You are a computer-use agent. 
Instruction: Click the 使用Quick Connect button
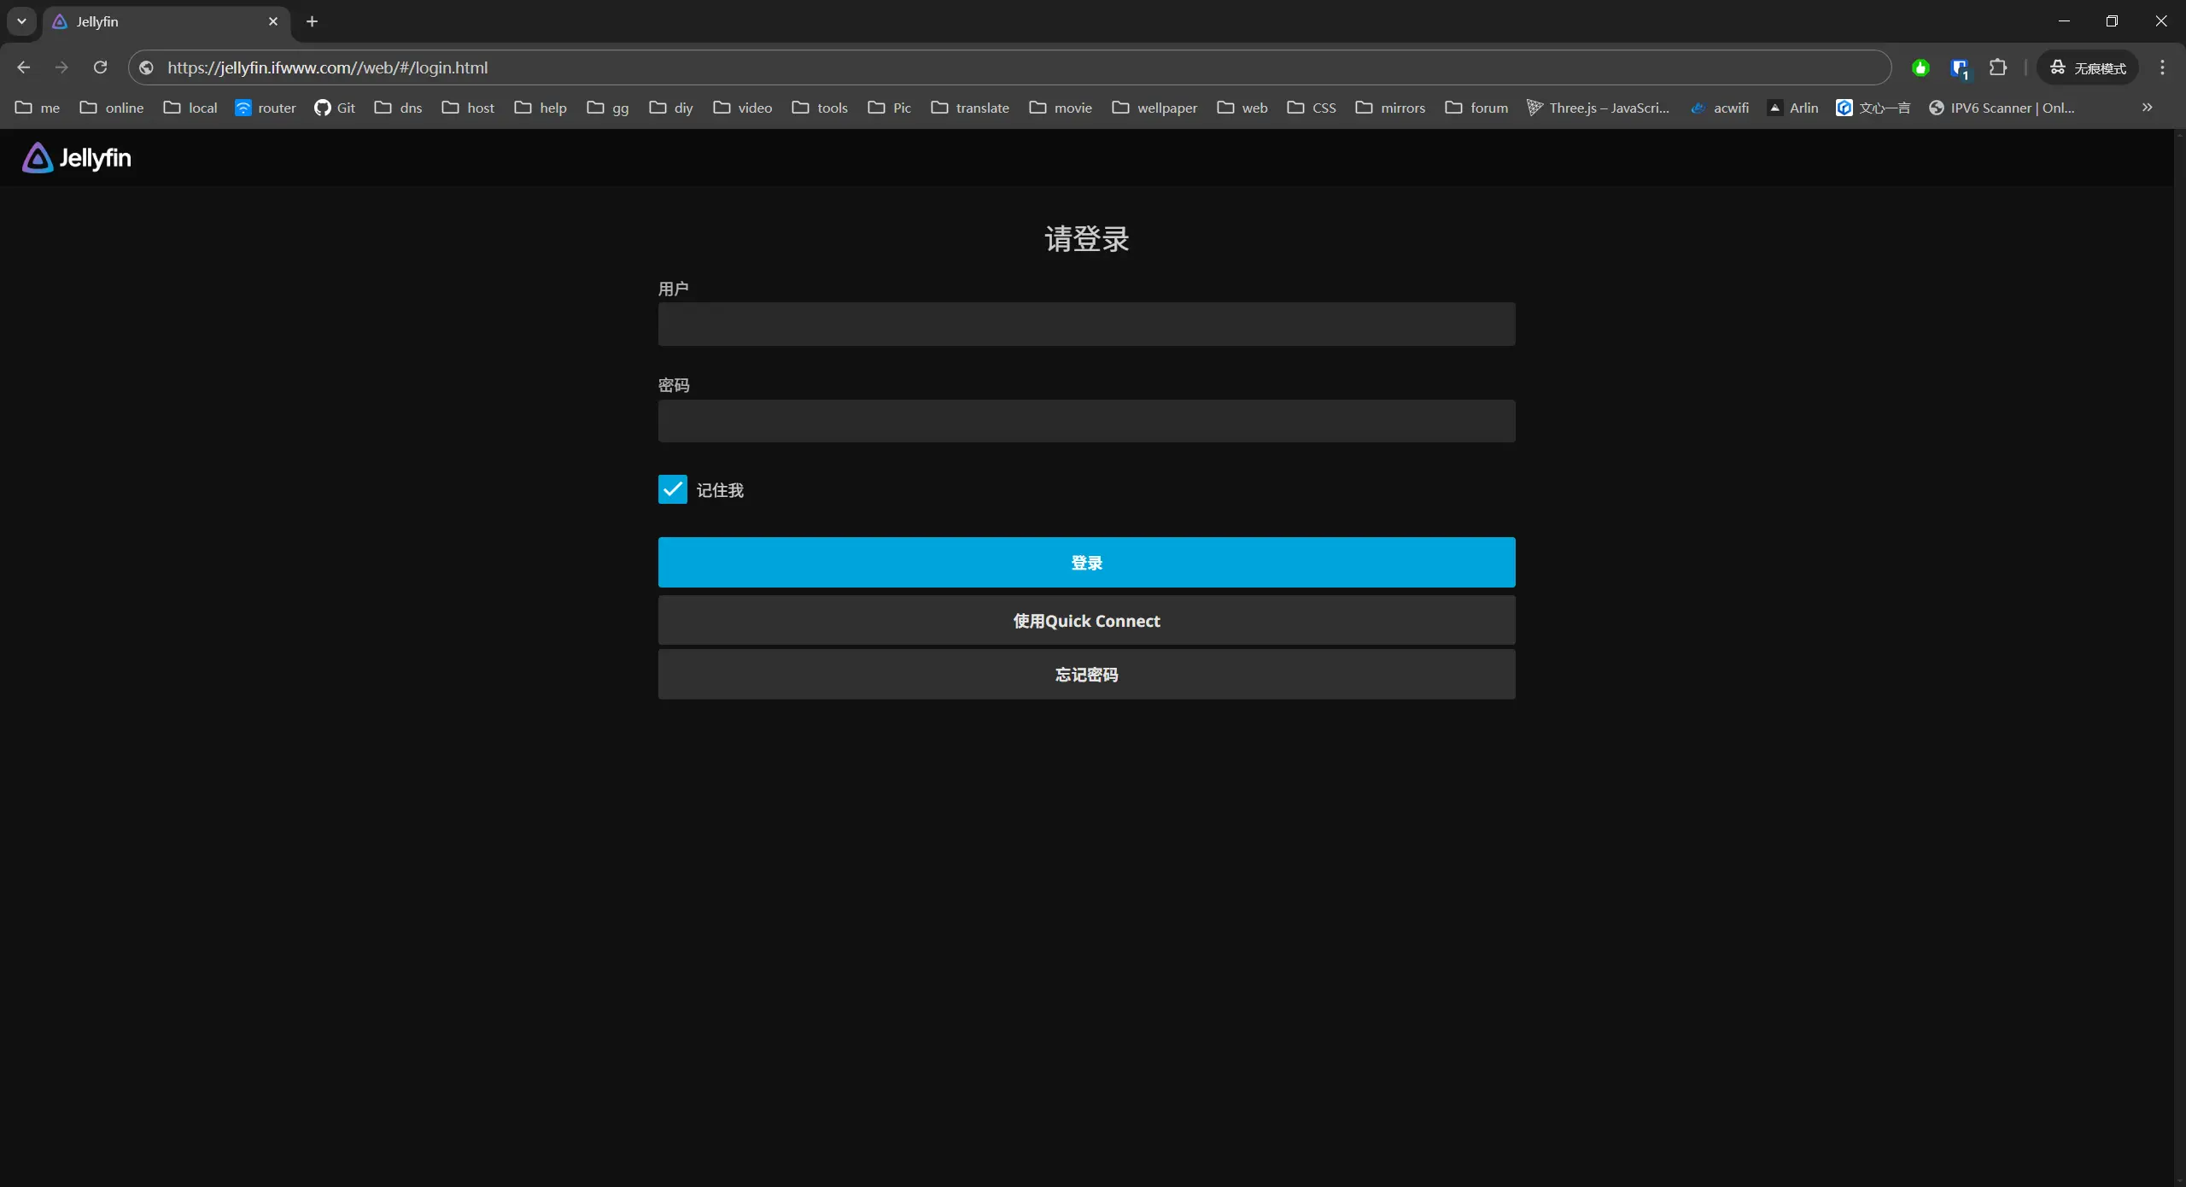pos(1086,620)
